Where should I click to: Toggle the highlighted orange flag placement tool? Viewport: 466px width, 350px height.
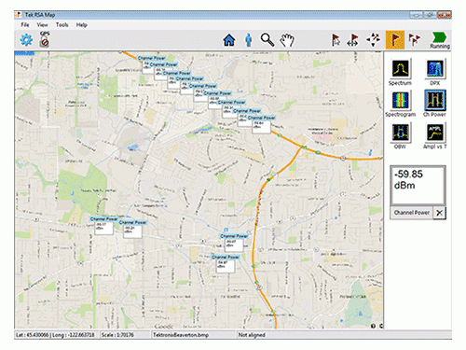[395, 40]
